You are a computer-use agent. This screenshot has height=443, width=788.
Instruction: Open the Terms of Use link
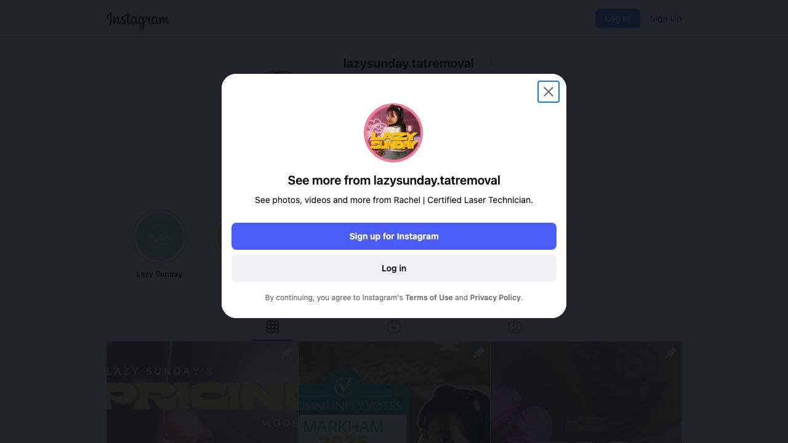pos(429,298)
